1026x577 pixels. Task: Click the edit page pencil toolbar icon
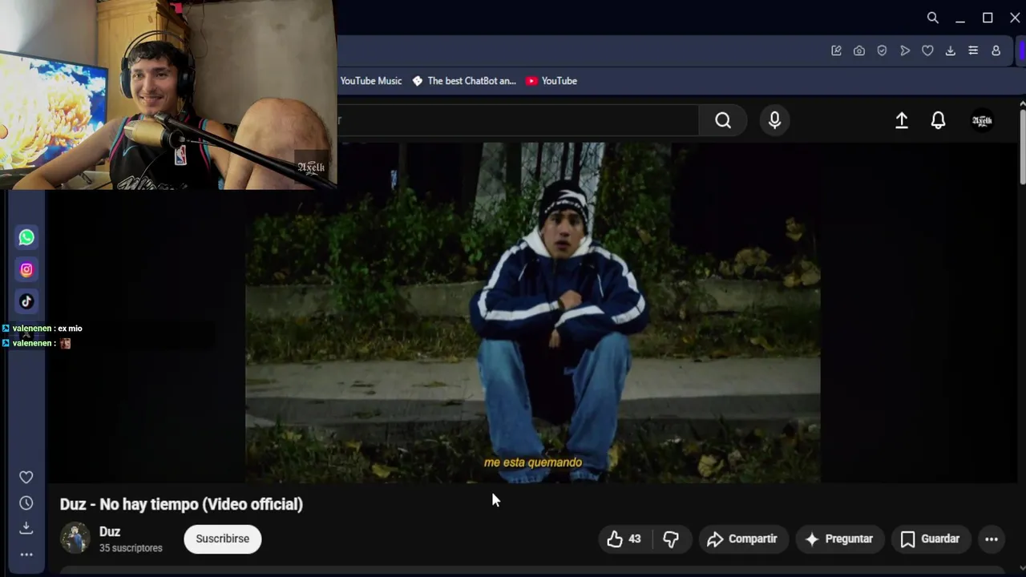tap(836, 50)
